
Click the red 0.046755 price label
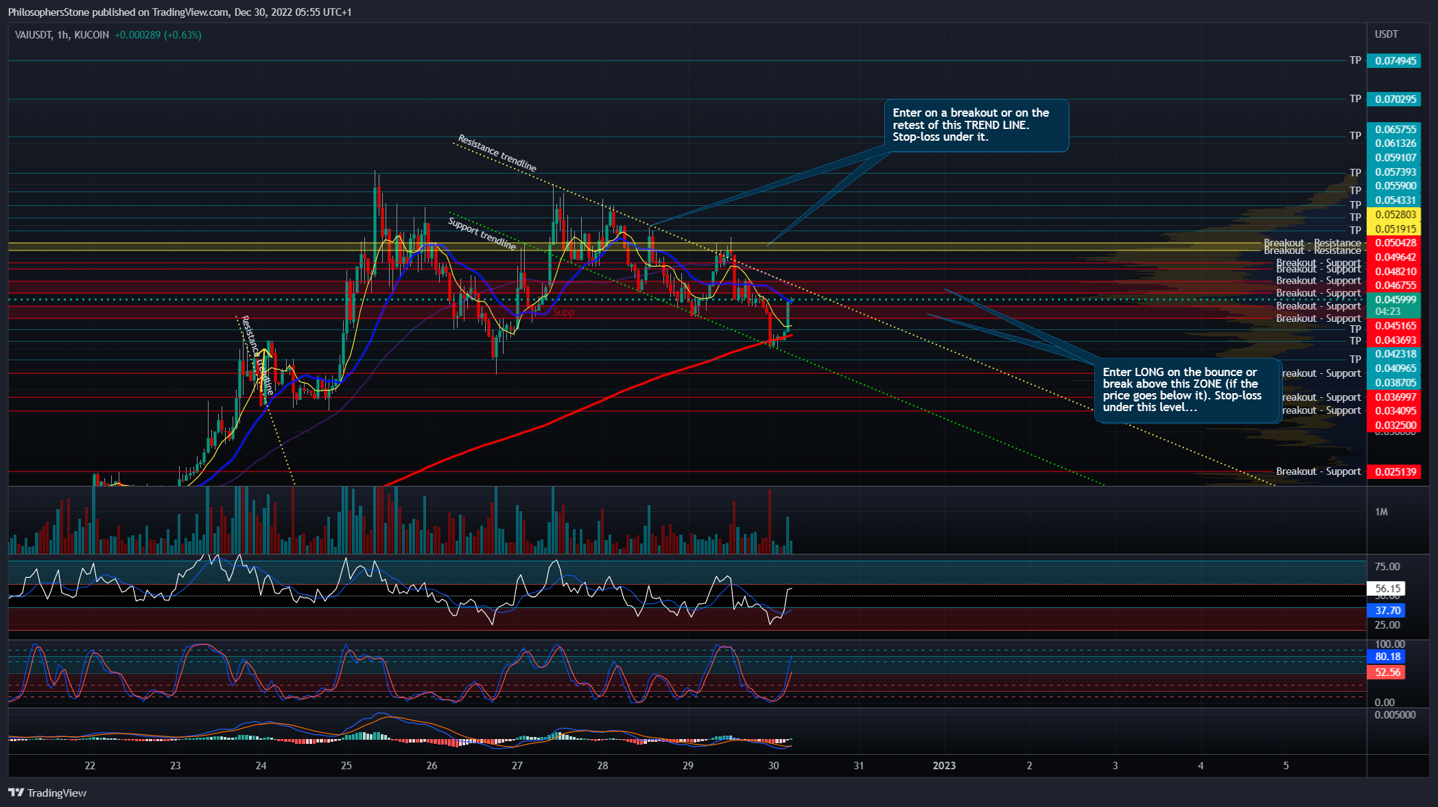point(1393,285)
